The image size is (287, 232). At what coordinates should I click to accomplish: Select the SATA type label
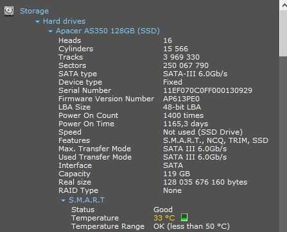click(78, 74)
